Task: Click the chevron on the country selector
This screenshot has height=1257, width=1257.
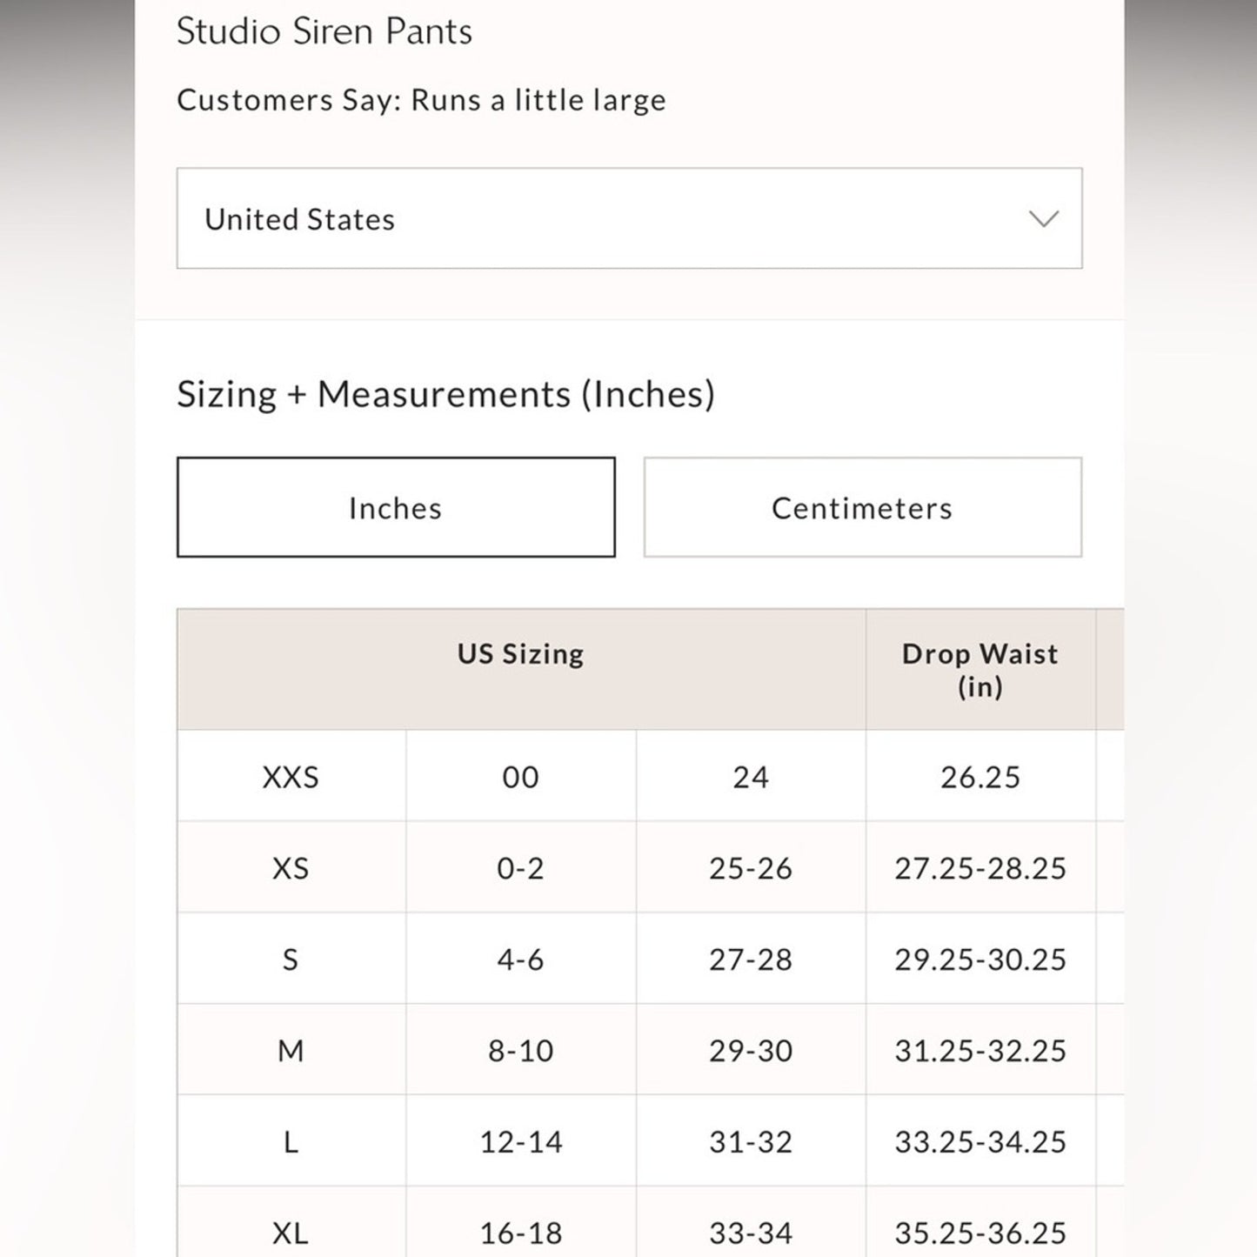Action: tap(1044, 220)
